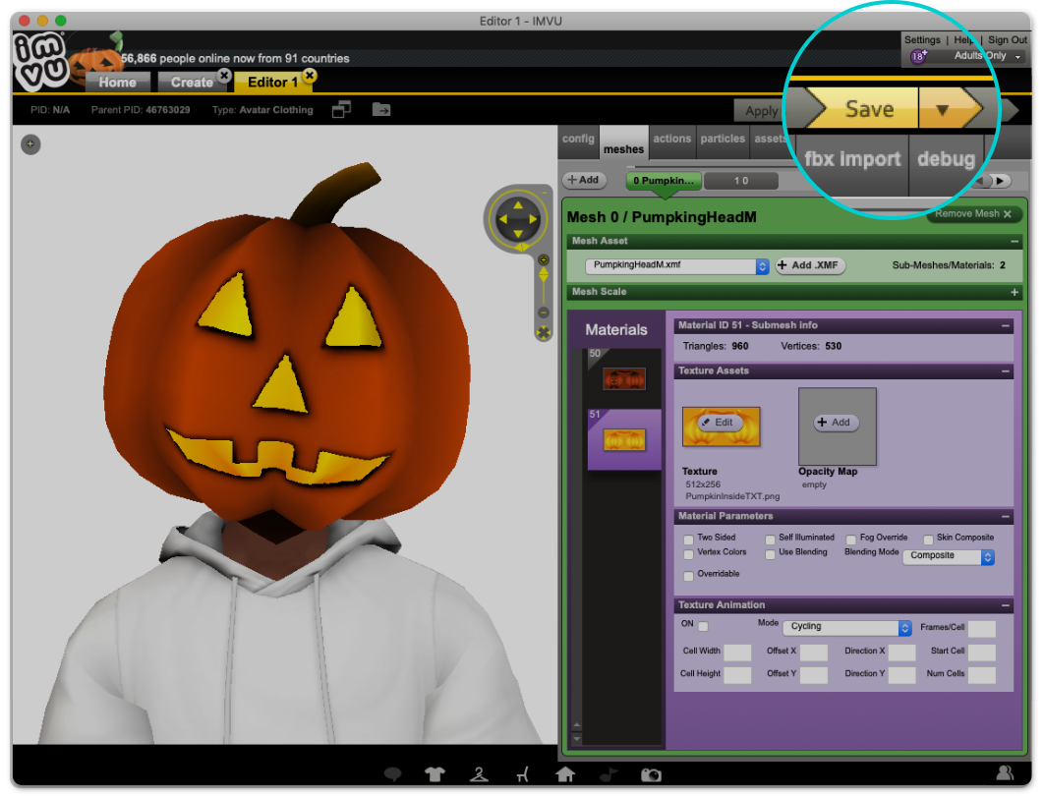Image resolution: width=1044 pixels, height=796 pixels.
Task: Select the '1 0' mesh tab
Action: pos(741,181)
